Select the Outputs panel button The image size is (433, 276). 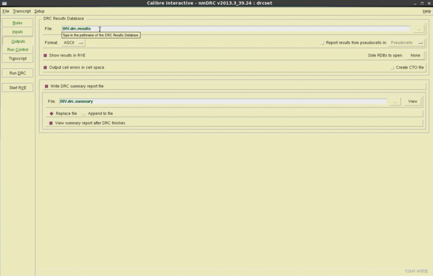point(17,41)
